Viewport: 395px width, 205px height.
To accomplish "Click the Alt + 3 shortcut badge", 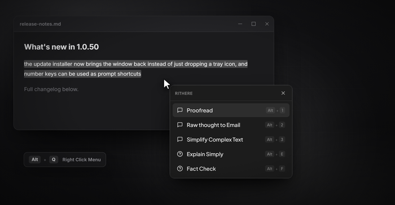I will pos(275,140).
